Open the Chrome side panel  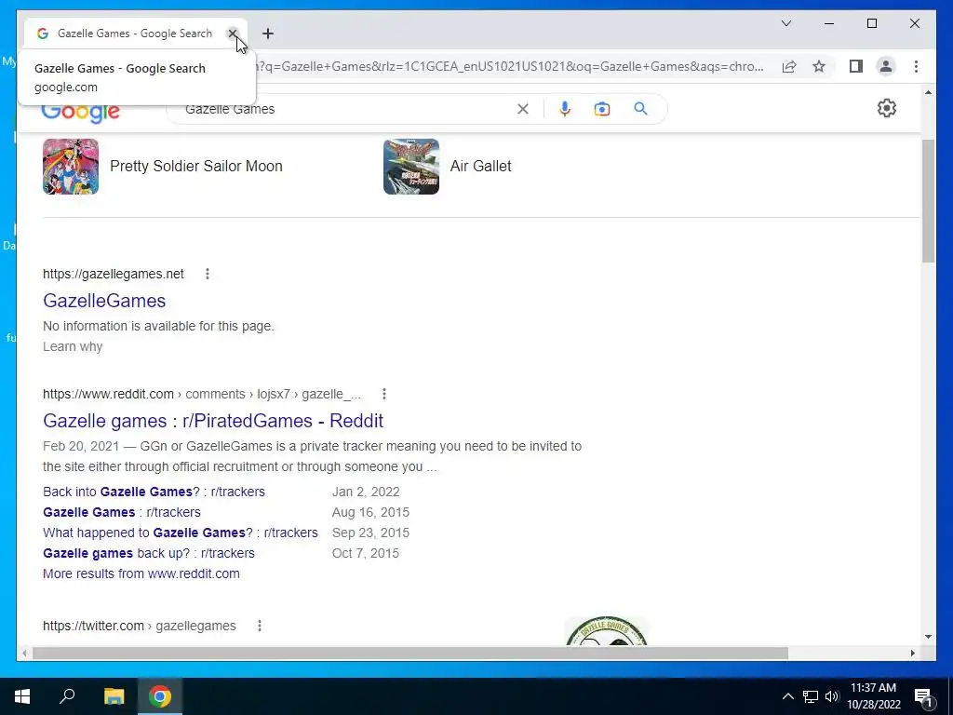[856, 66]
